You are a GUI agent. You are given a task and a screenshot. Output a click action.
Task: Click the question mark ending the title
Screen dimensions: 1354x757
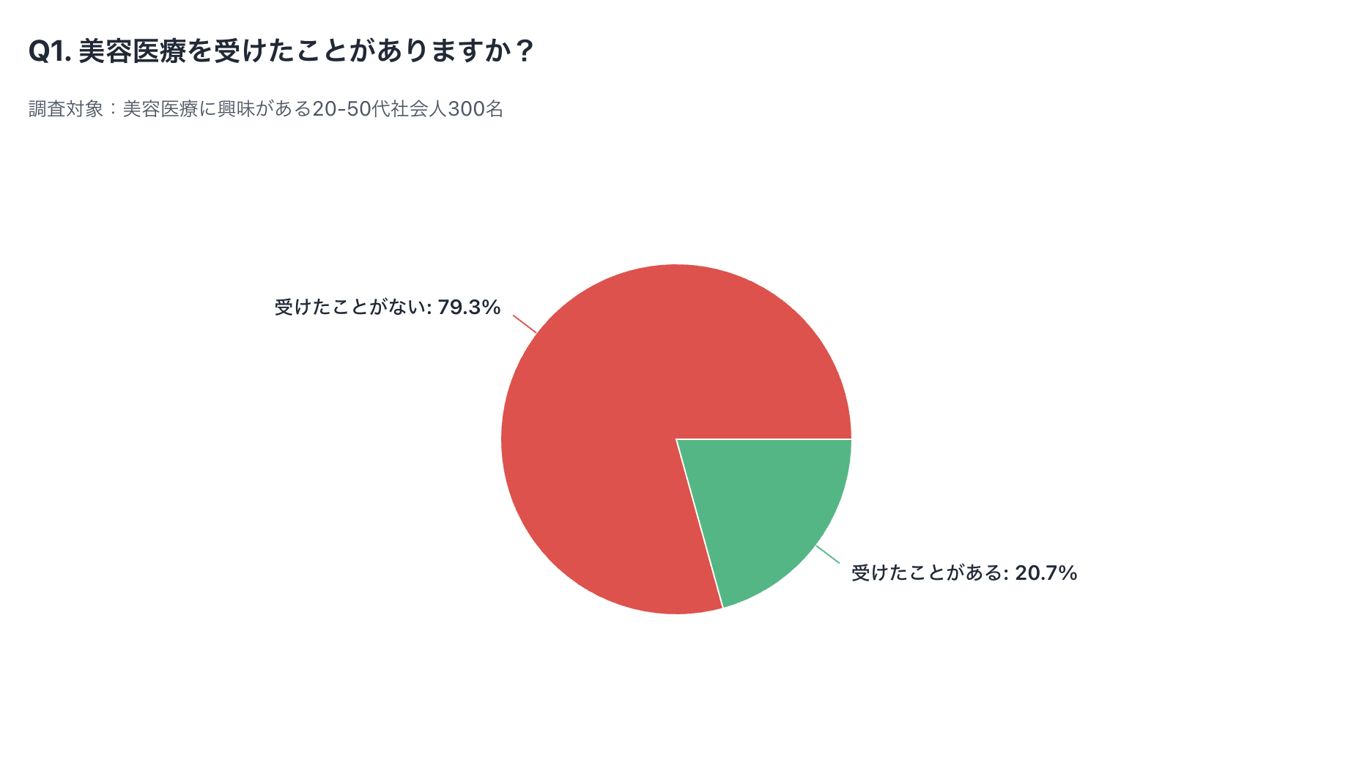(523, 51)
